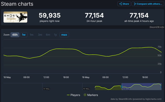The width and height of the screenshot is (165, 102).
Task: Click the highlighted navigator selection near 18 May
Action: (x=142, y=87)
